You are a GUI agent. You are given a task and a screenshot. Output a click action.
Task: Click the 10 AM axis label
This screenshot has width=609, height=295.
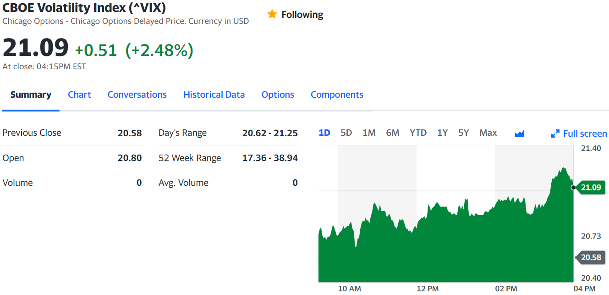pyautogui.click(x=350, y=289)
